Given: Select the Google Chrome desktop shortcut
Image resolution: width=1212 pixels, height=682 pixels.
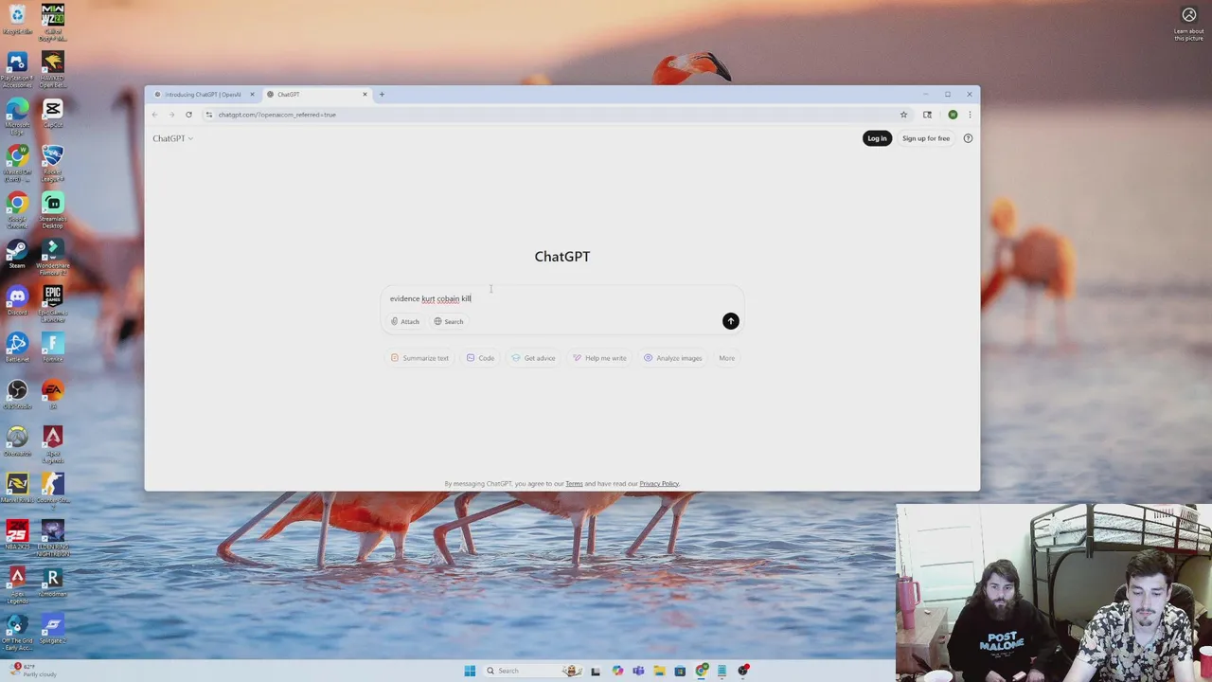Looking at the screenshot, I should coord(17,210).
